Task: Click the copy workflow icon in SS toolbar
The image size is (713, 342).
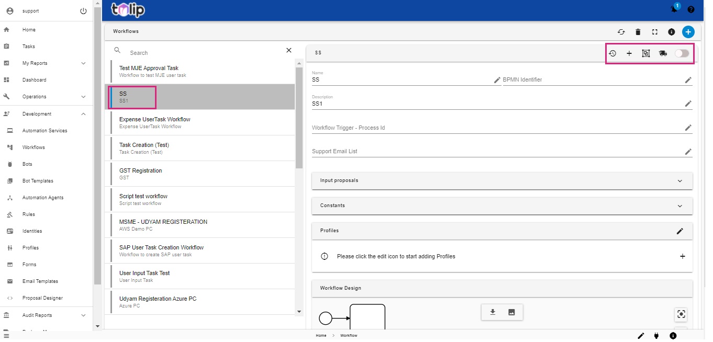Action: tap(646, 53)
